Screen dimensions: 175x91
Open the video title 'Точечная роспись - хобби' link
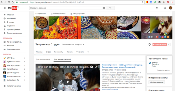[122, 66]
